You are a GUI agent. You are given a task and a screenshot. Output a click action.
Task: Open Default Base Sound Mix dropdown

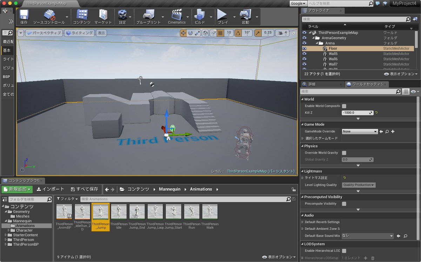click(368, 236)
